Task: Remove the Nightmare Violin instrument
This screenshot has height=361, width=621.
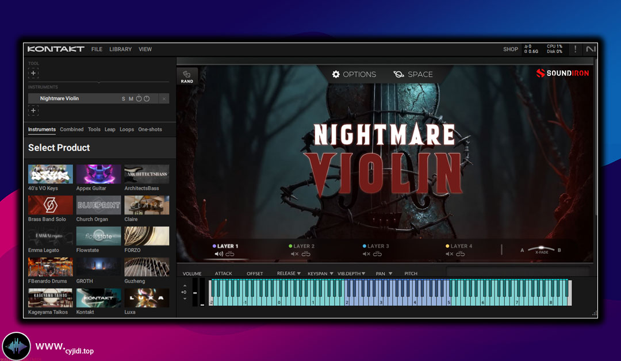Action: pos(164,98)
